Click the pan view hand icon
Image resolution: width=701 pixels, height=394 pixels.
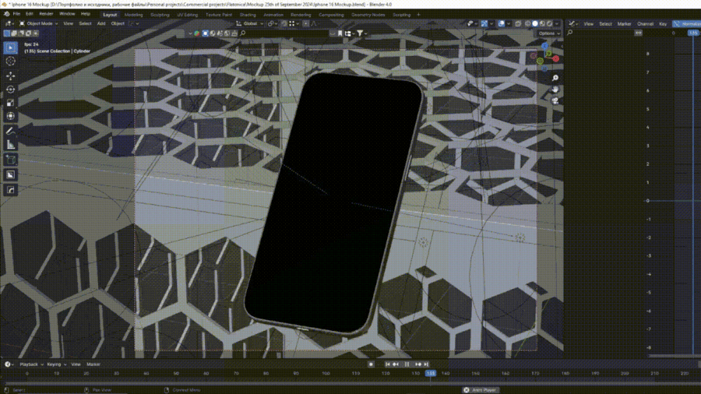coord(555,90)
